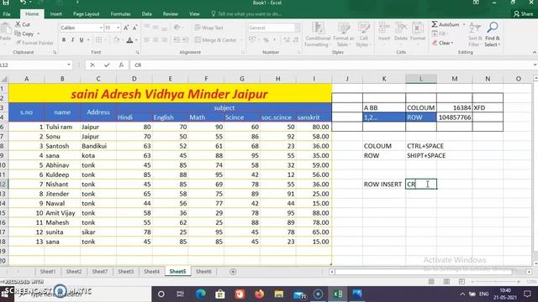Expand the Name Box dropdown
Screen dimensions: 538x302
pos(69,65)
